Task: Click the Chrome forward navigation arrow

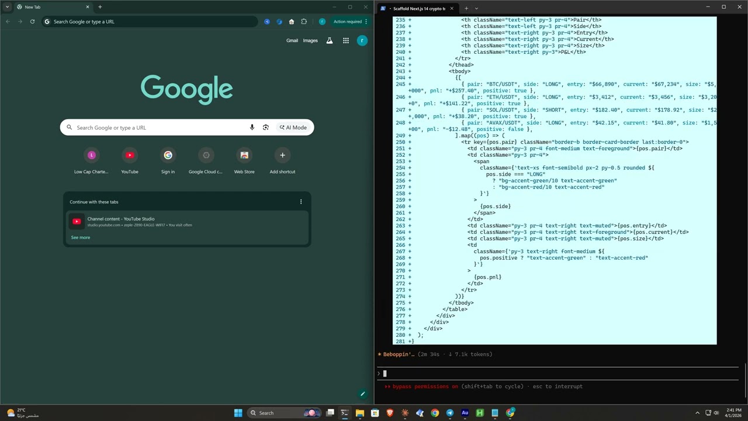Action: point(20,22)
